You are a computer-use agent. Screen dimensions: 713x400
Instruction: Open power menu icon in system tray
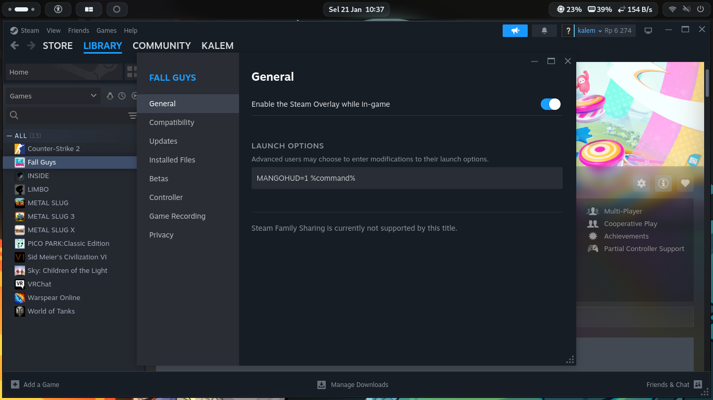click(700, 9)
